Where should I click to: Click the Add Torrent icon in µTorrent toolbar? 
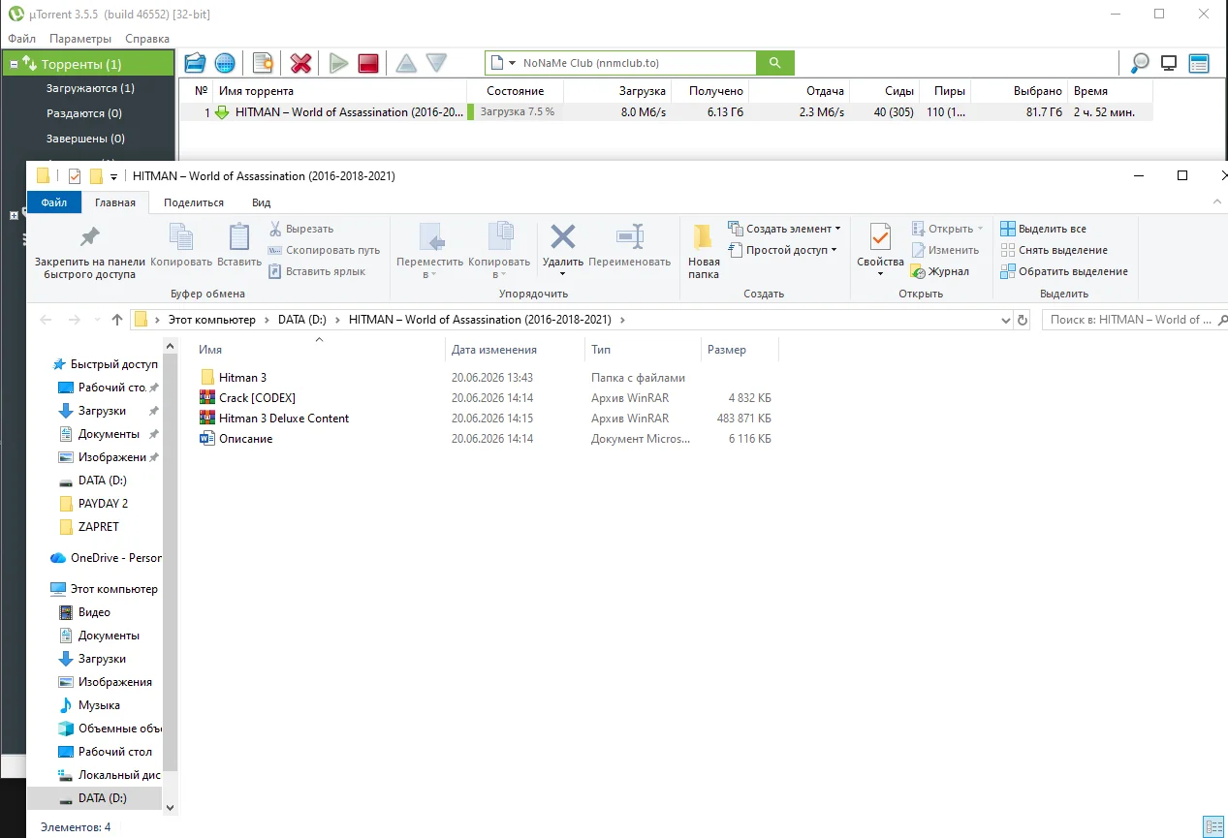(195, 63)
